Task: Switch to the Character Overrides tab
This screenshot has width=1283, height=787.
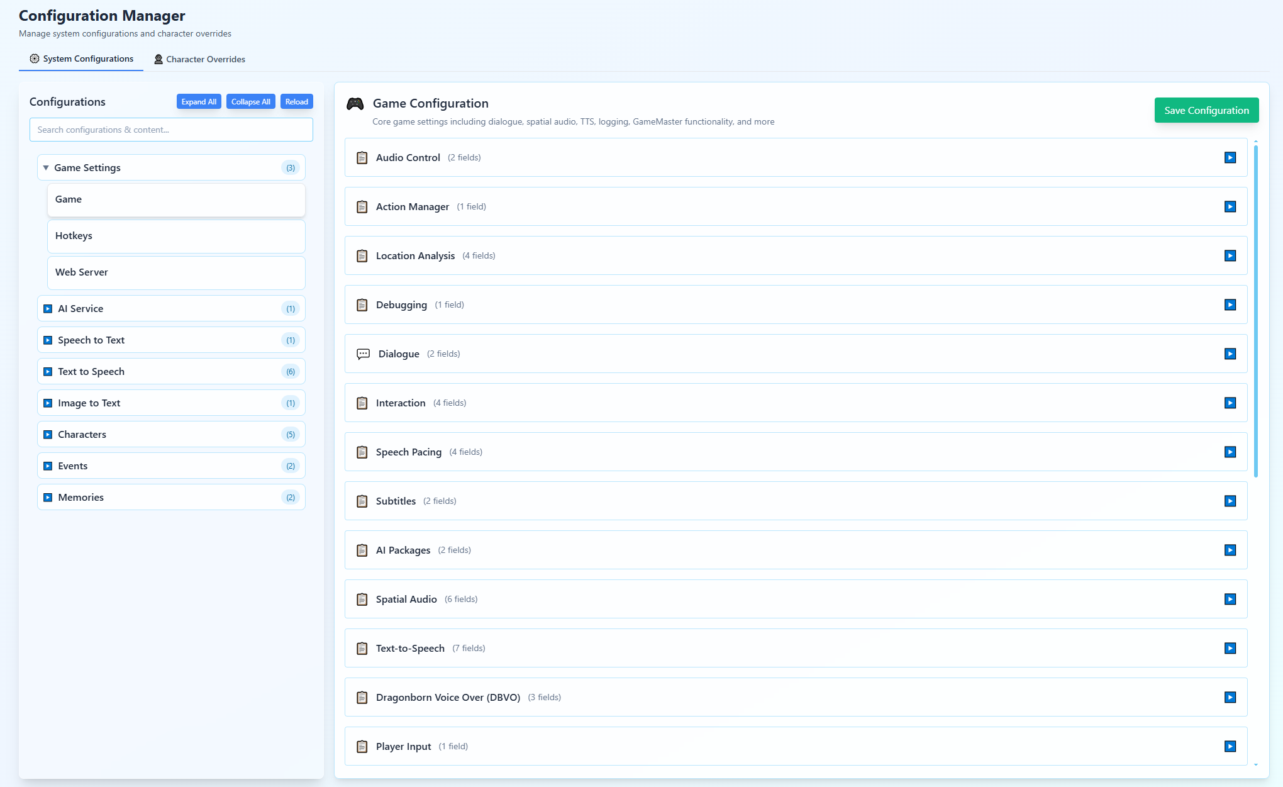Action: [x=200, y=59]
